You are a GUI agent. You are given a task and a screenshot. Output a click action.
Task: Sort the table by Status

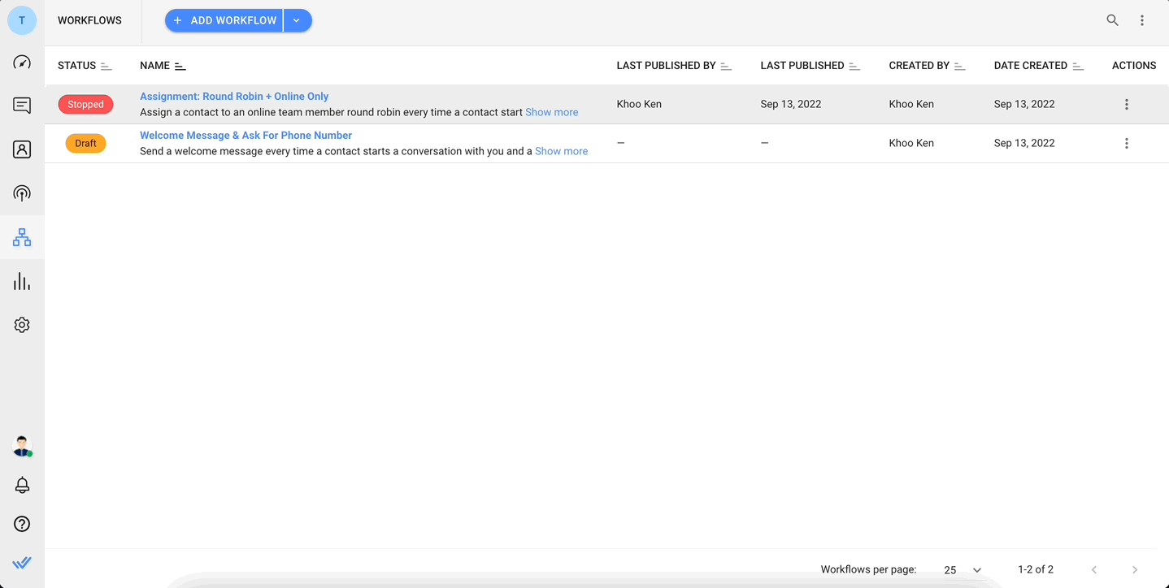point(106,66)
